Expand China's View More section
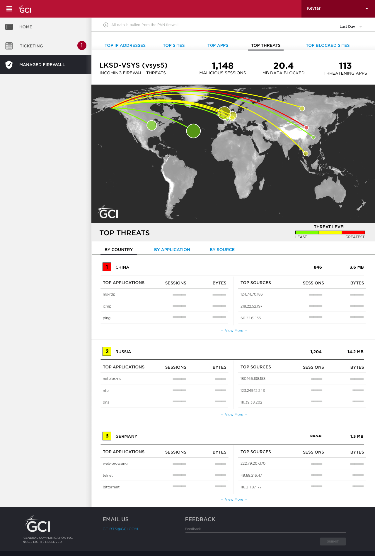This screenshot has width=375, height=556. 234,331
